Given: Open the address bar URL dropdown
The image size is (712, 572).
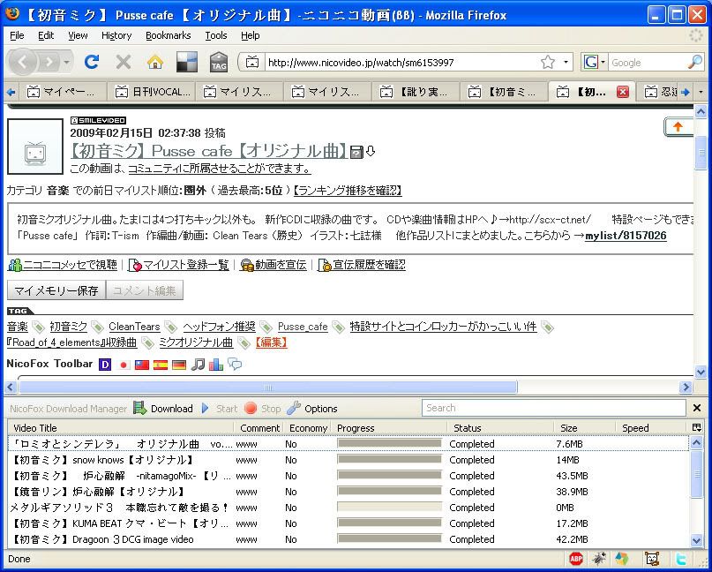Looking at the screenshot, I should [x=566, y=63].
